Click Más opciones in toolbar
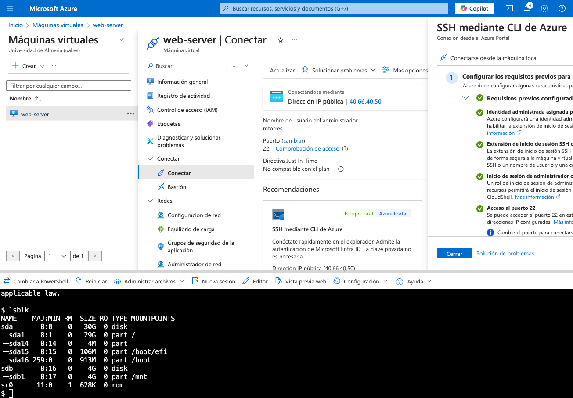Image resolution: width=573 pixels, height=398 pixels. [x=405, y=70]
